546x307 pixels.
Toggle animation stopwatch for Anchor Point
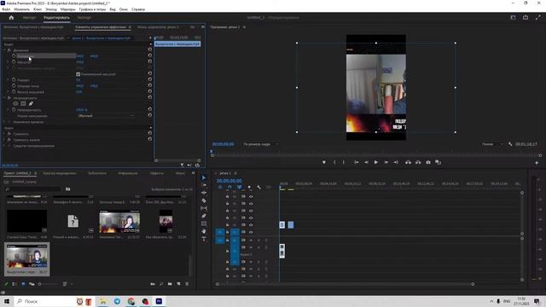pyautogui.click(x=14, y=86)
